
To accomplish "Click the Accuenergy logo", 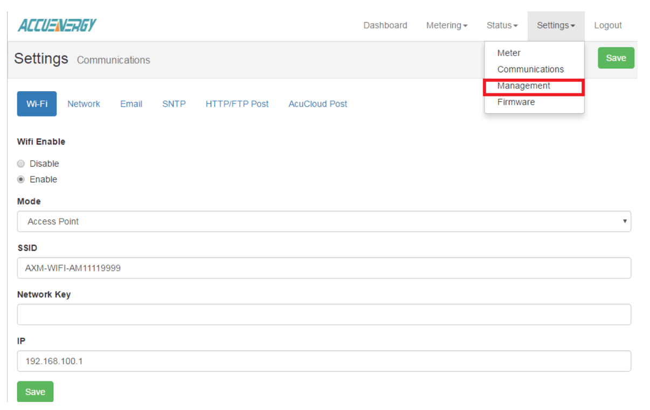I will pos(57,25).
